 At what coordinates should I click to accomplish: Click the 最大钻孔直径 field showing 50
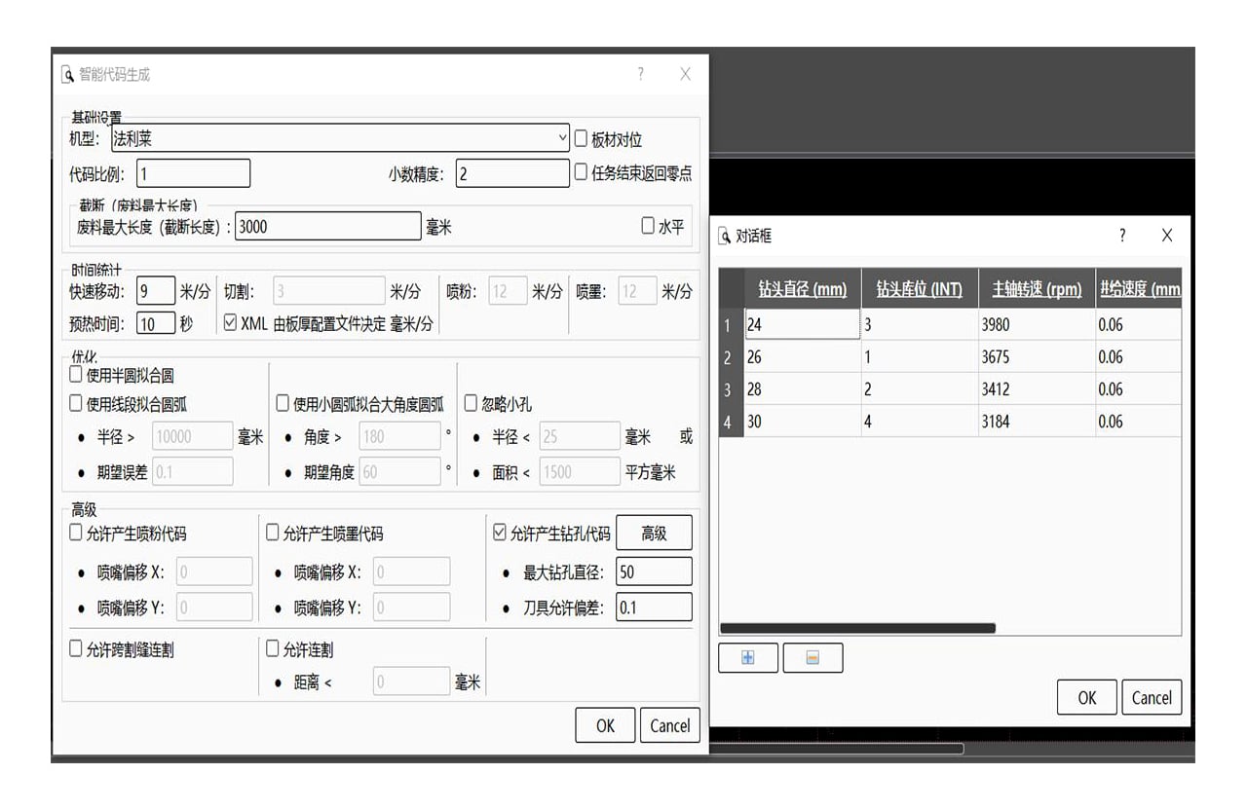654,571
